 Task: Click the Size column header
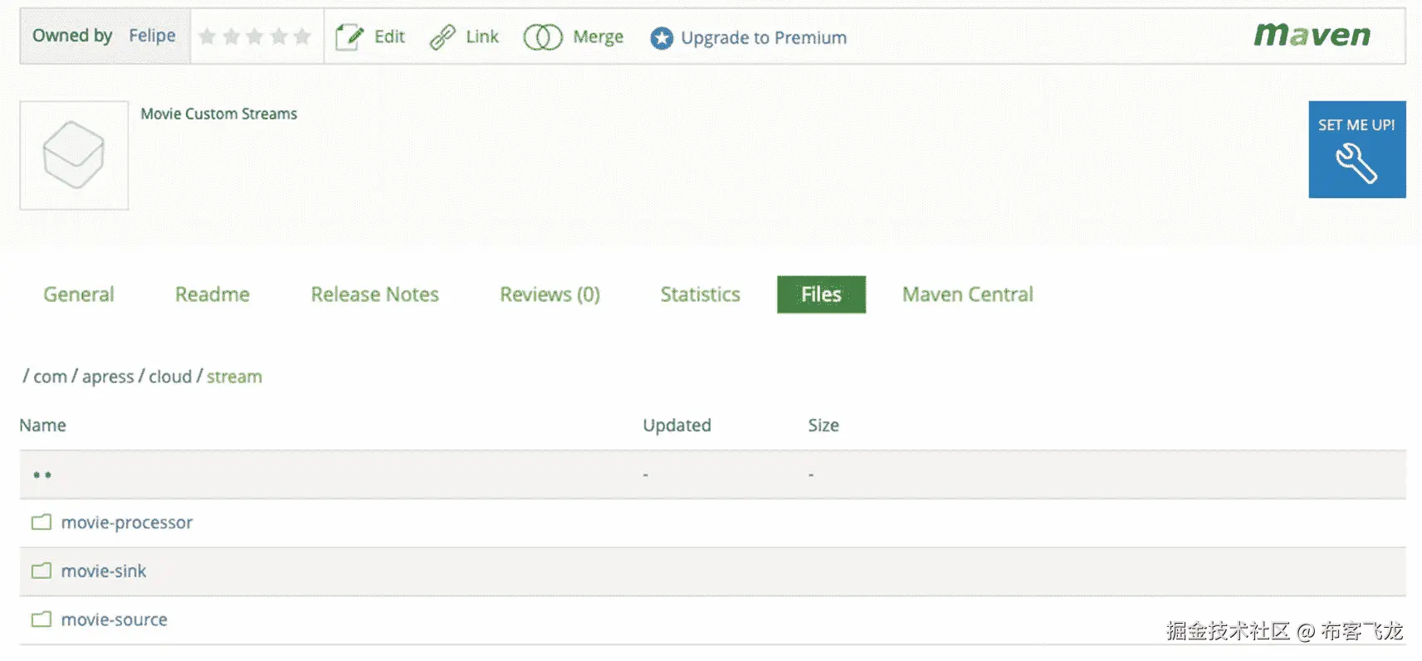click(823, 425)
